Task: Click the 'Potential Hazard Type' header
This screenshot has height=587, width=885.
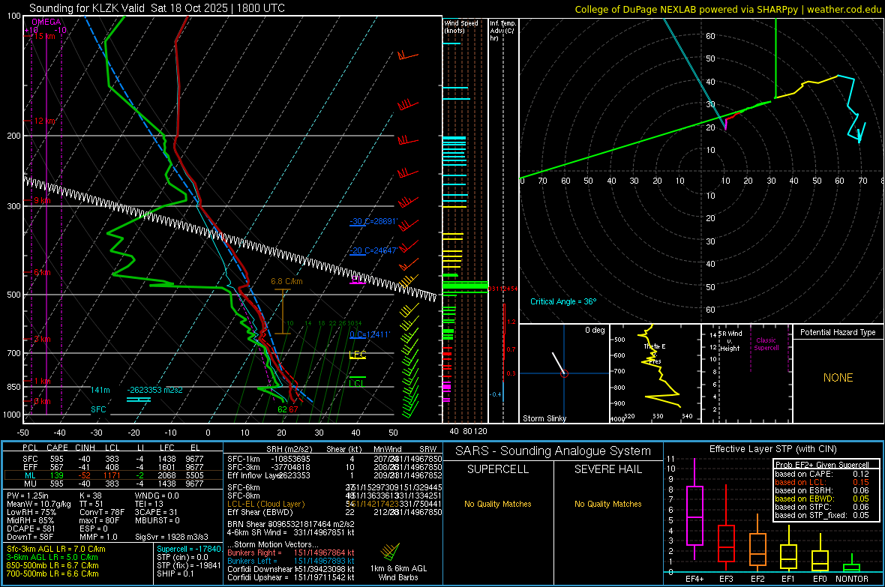Action: click(838, 332)
